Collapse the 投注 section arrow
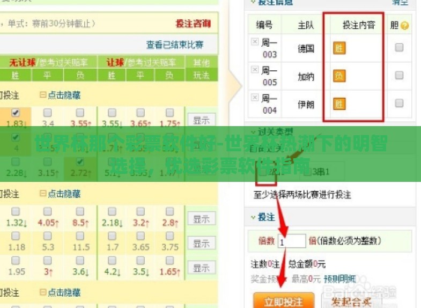The width and height of the screenshot is (421, 308). point(253,217)
